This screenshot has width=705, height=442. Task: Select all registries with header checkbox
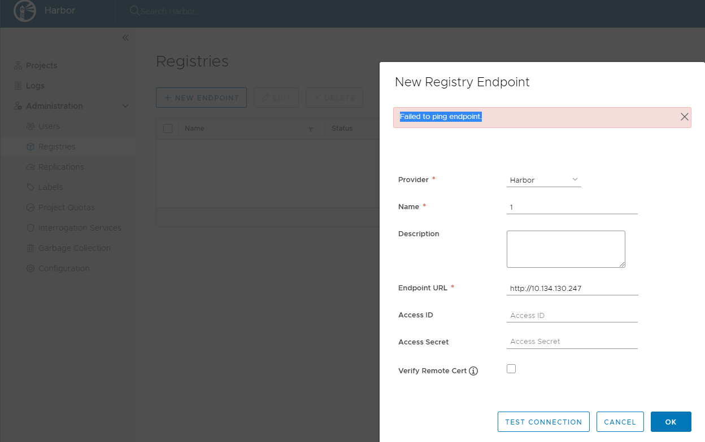coord(168,129)
